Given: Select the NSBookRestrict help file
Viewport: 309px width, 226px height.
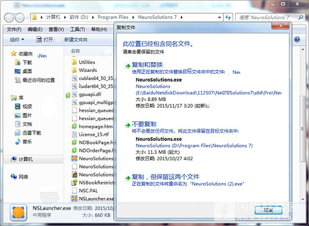Looking at the screenshot, I should [x=93, y=182].
